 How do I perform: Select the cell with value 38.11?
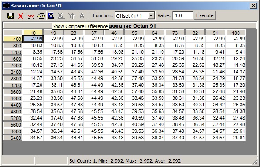pos(53,85)
